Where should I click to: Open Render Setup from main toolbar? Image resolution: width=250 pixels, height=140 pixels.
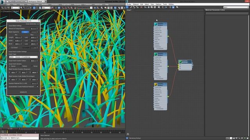(119, 8)
